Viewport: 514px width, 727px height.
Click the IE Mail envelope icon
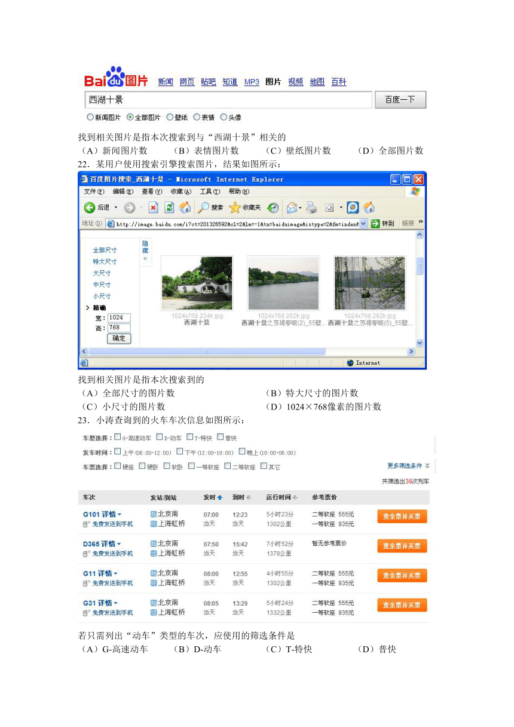coord(292,207)
